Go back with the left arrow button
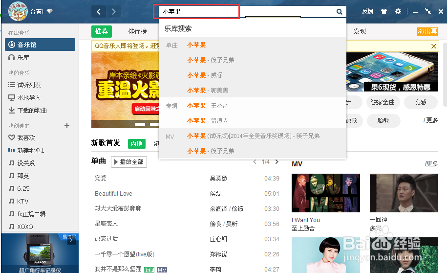 coord(99,12)
